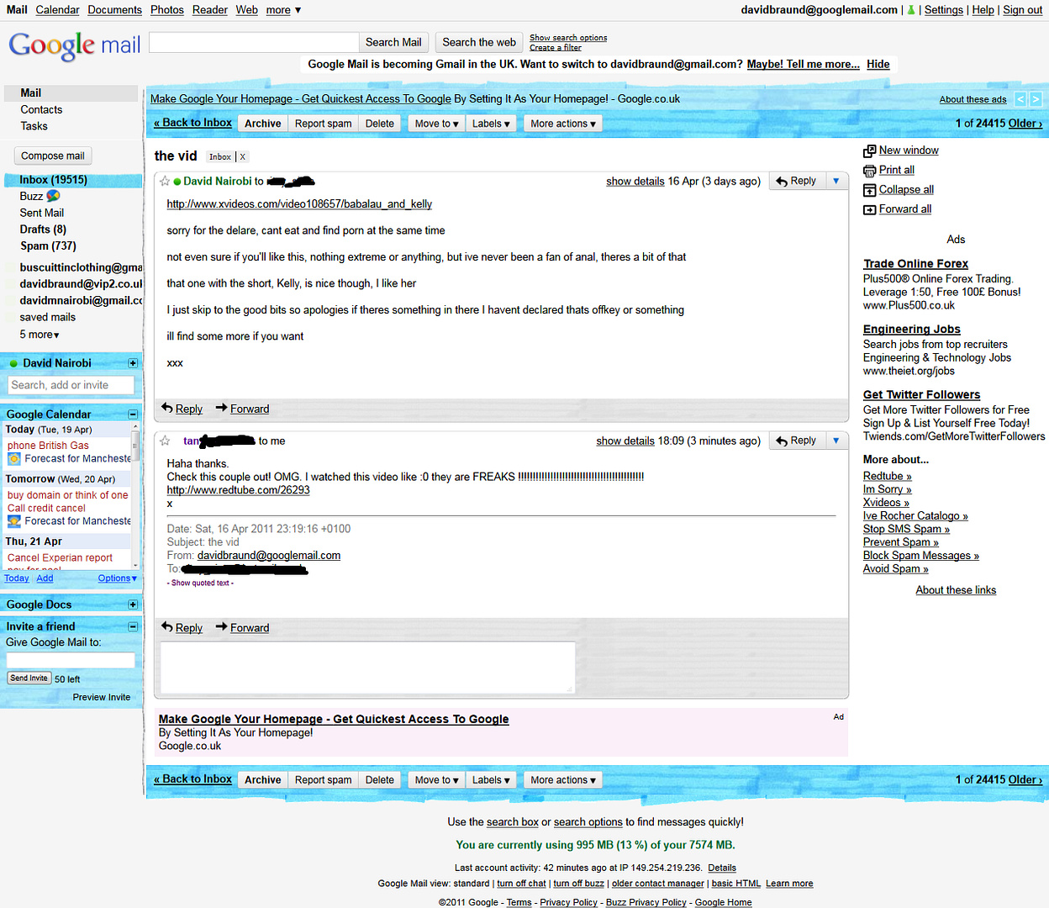Open reply options dropdown on first message
Viewport: 1049px width, 908px height.
click(x=836, y=181)
